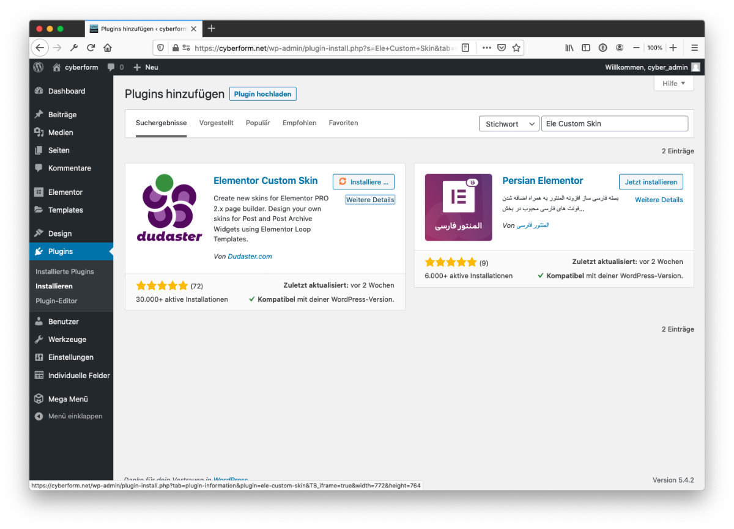
Task: Click the tracking protection shield icon
Action: (x=161, y=48)
